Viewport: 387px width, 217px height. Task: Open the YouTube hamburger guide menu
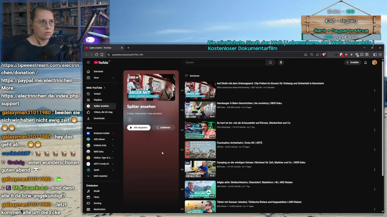click(88, 62)
